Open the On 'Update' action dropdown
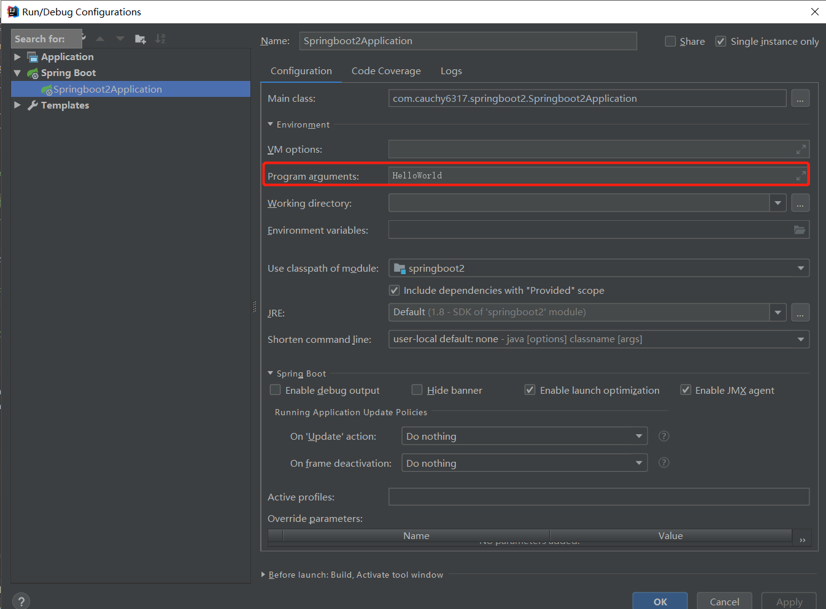 click(524, 436)
